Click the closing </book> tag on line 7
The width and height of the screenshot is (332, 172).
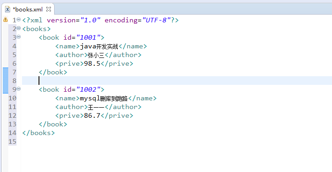tap(53, 72)
